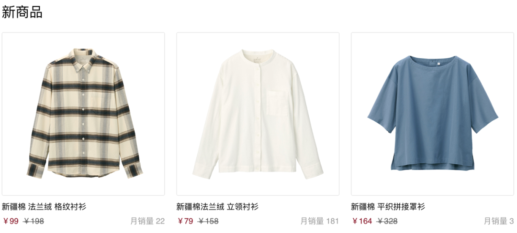
Task: Click the crossed-out ¥198 original price
Action: 34,221
